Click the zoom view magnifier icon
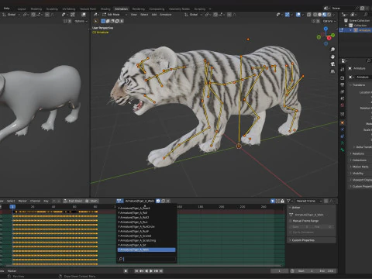The width and height of the screenshot is (372, 279). 332,50
